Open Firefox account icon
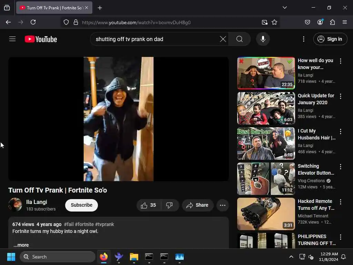 320,22
